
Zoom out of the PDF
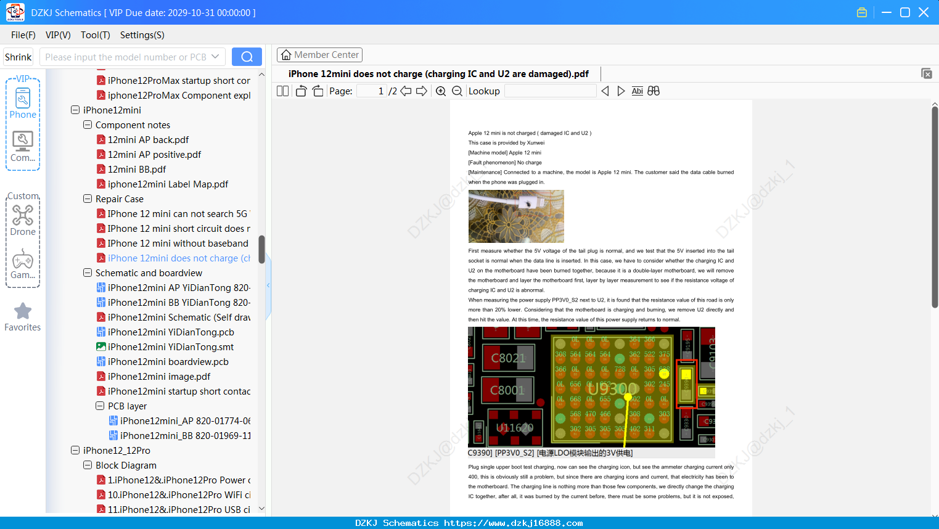pos(457,91)
